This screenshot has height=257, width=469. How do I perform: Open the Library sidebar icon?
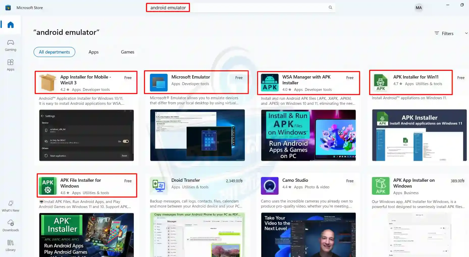[x=11, y=245]
